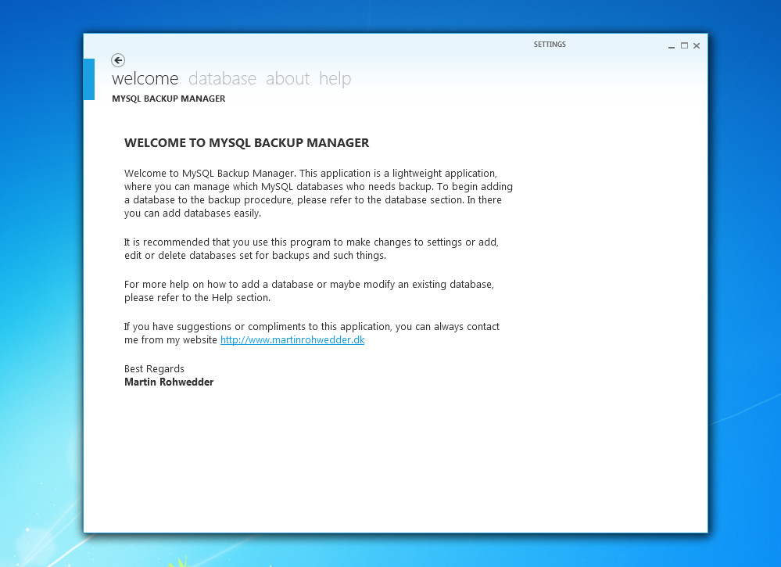The width and height of the screenshot is (781, 567).
Task: Click the paragraph starting 'For more help'
Action: pos(309,291)
